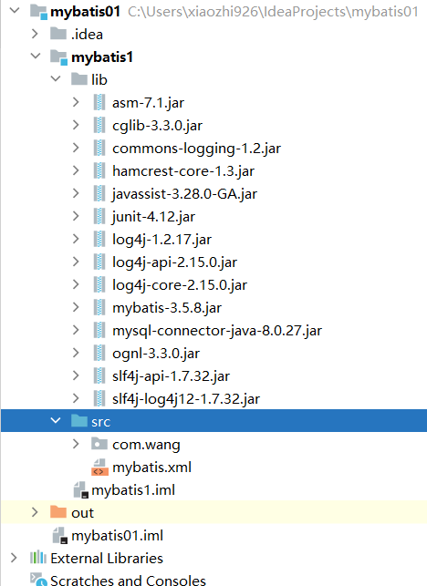Screen dimensions: 427x586
Task: Select the log4j-1.2.17.jar file name
Action: pyautogui.click(x=162, y=240)
